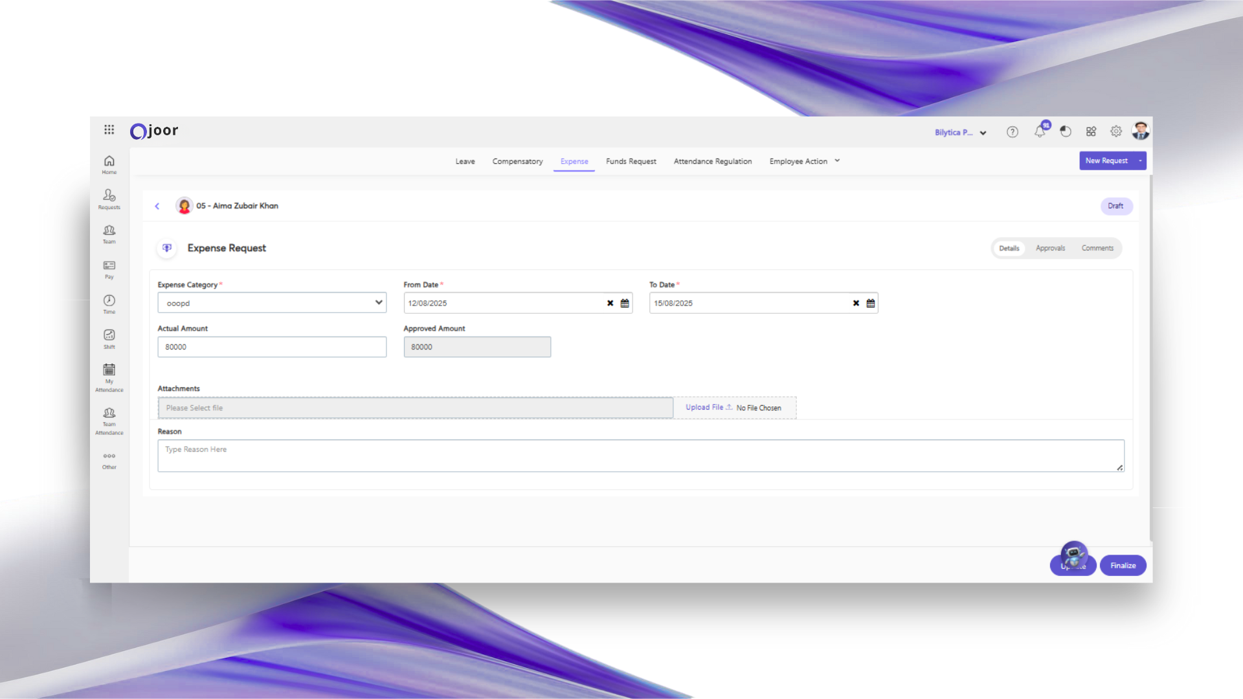Open the settings gear icon
Viewport: 1243px width, 699px height.
pos(1116,131)
